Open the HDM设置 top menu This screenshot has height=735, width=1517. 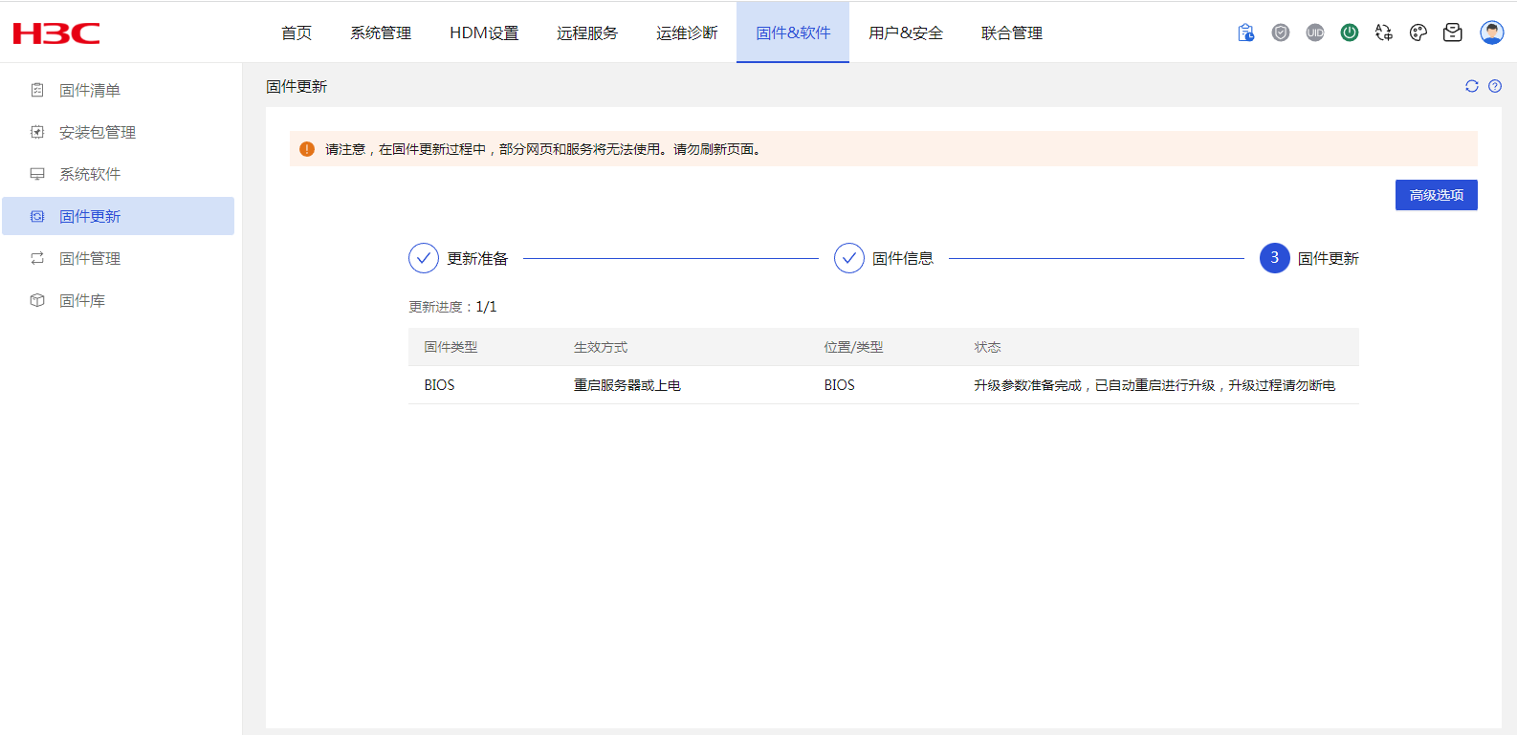pos(484,32)
